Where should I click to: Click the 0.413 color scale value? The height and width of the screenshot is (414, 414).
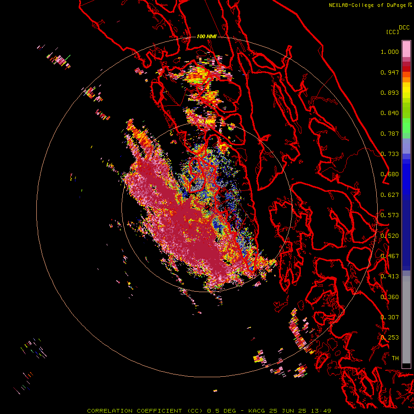coord(390,276)
